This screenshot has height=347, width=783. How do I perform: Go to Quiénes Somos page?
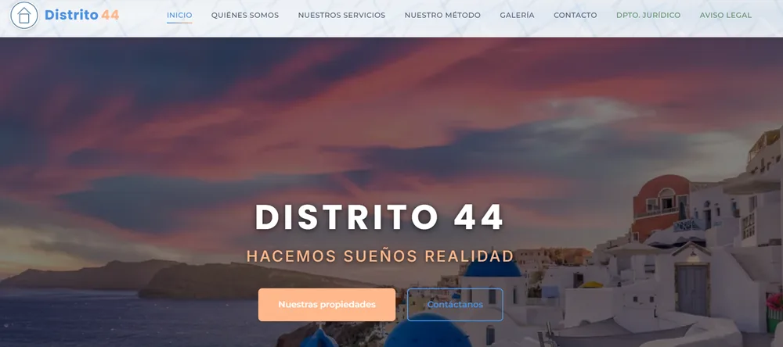[244, 16]
